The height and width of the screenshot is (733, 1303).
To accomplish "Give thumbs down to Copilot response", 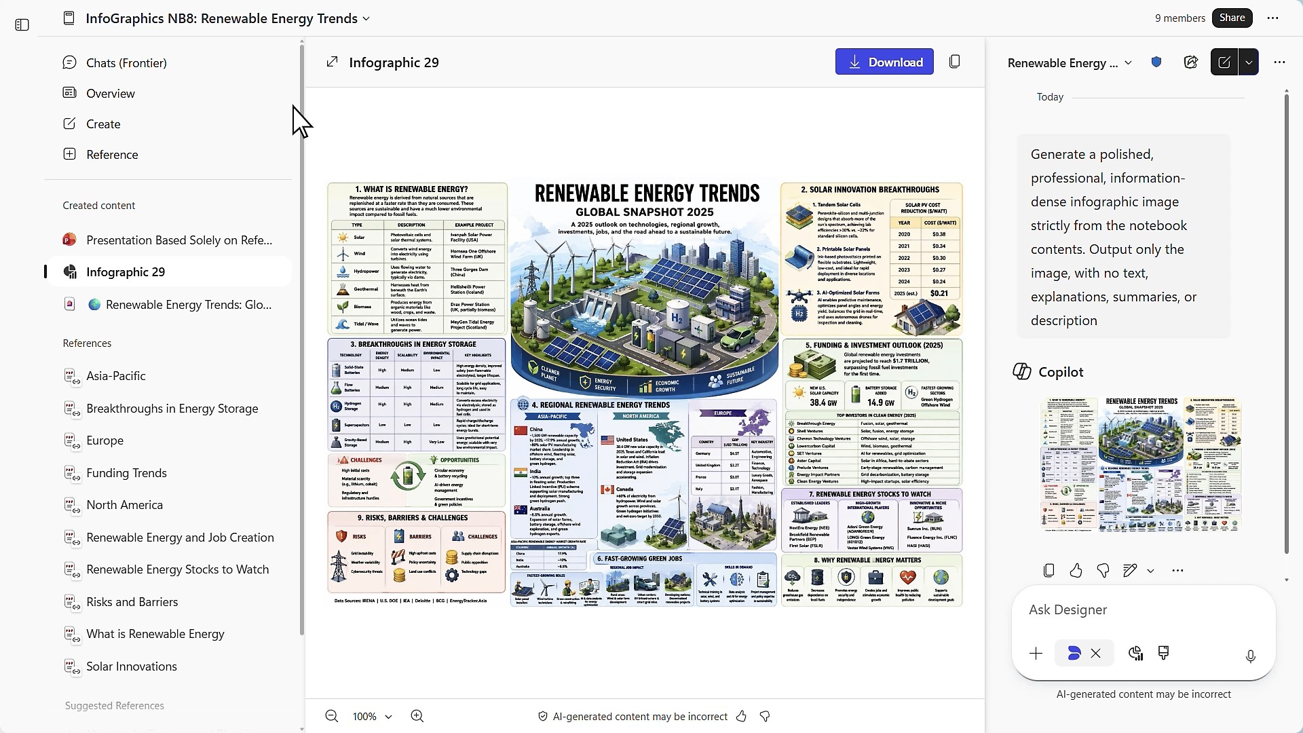I will pos(1103,571).
